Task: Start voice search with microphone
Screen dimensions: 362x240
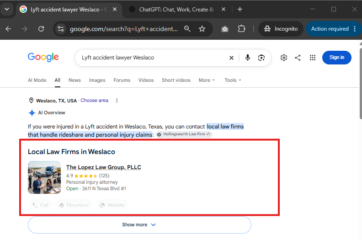Action: 247,58
